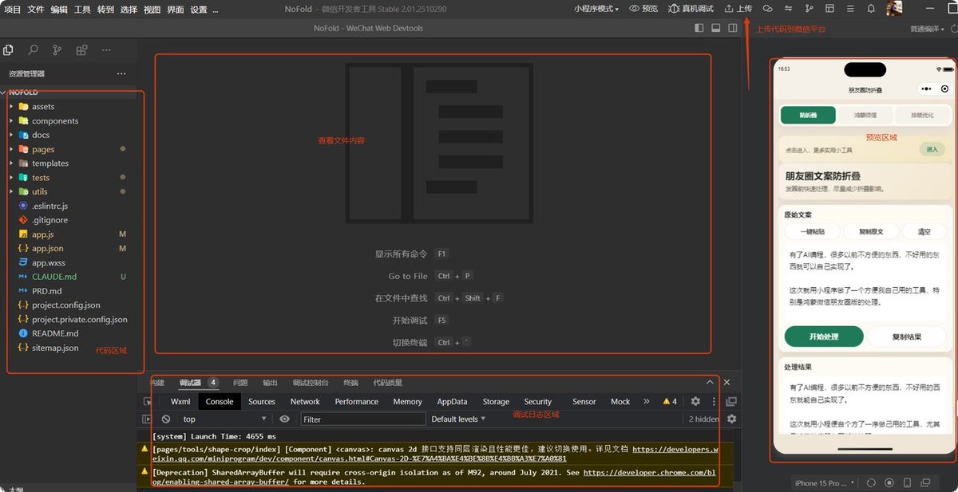Open the Explorer files icon in sidebar
This screenshot has width=958, height=492.
pos(8,49)
